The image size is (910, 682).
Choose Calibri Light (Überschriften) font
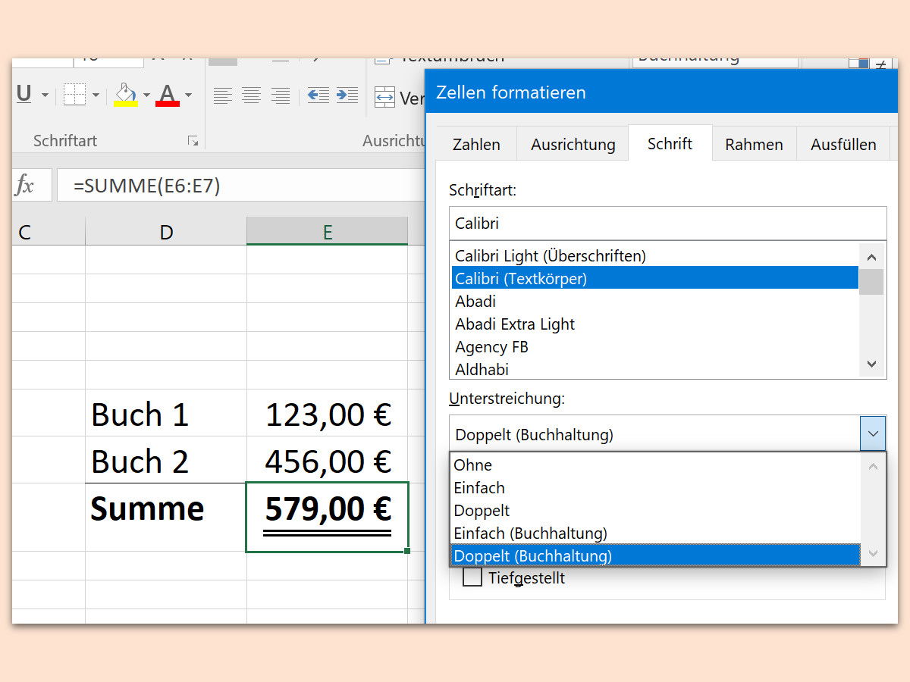(x=655, y=255)
